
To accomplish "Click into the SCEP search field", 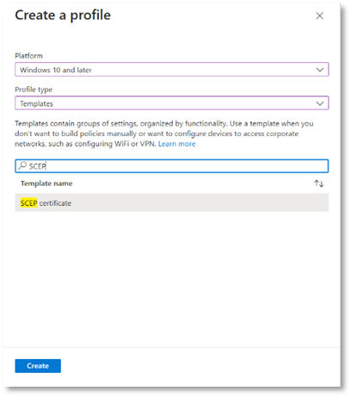I will tap(172, 166).
